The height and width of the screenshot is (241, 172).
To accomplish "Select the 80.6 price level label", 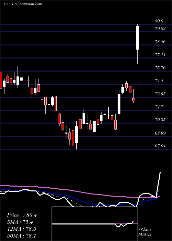I will (159, 21).
